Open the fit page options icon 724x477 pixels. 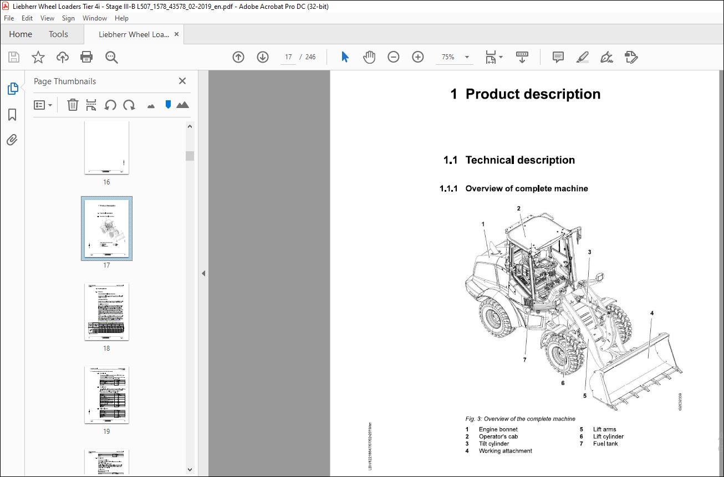point(494,57)
